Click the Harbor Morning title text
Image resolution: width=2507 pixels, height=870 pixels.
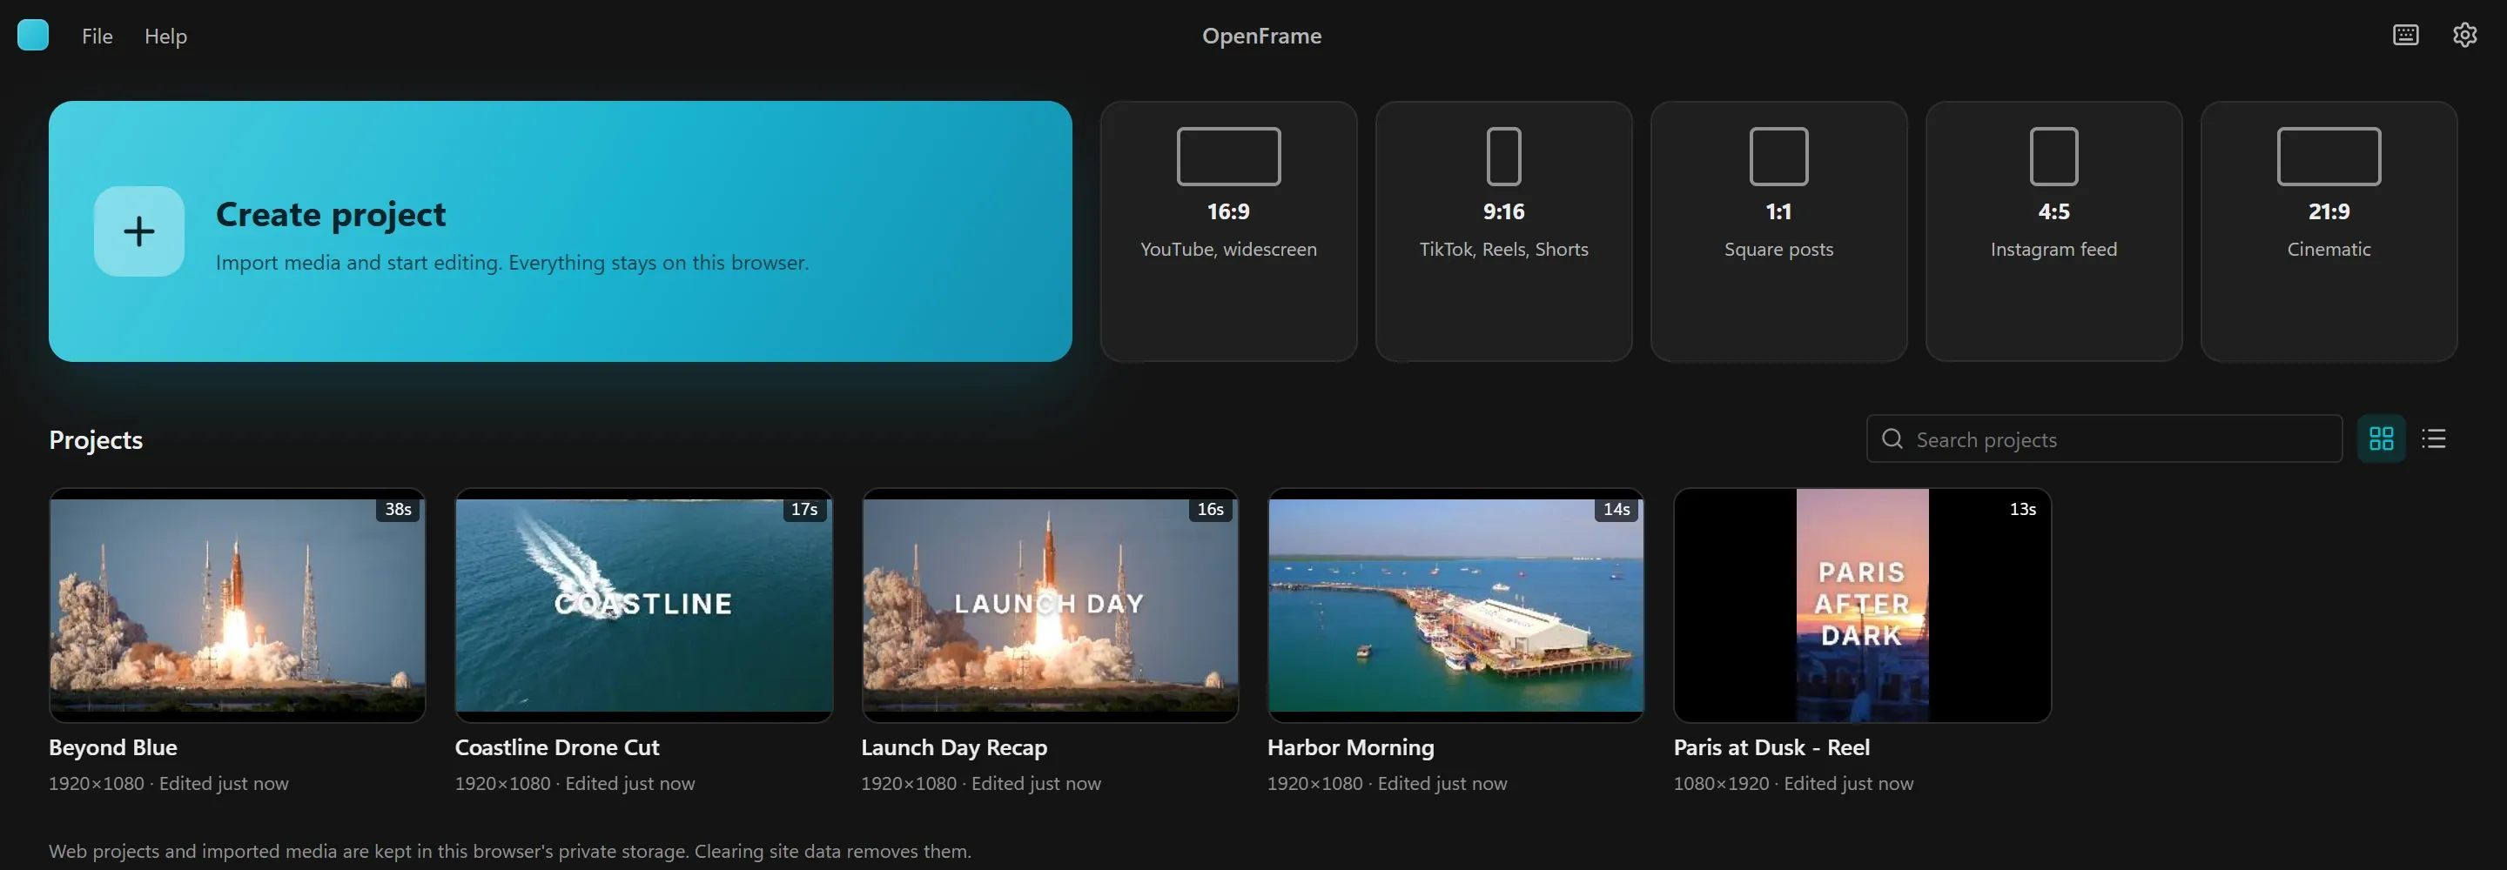[x=1350, y=747]
